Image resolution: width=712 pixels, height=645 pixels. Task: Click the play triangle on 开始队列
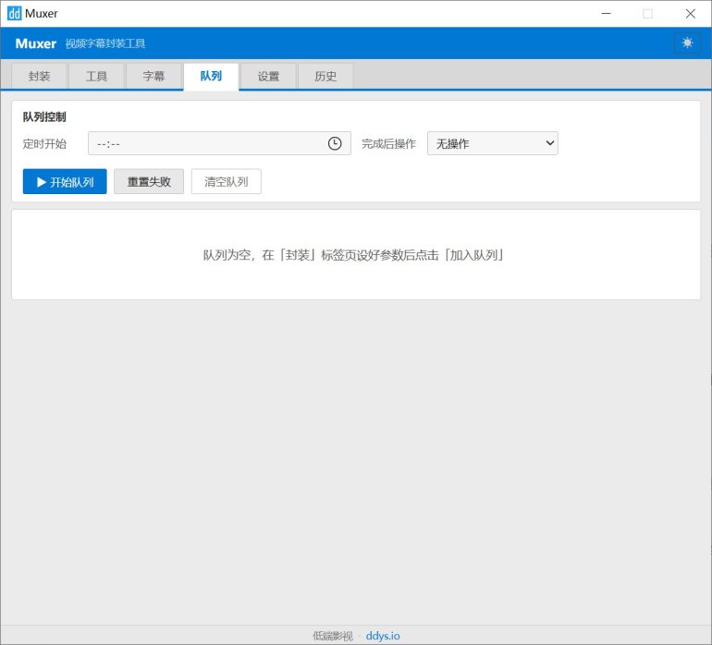[x=42, y=182]
